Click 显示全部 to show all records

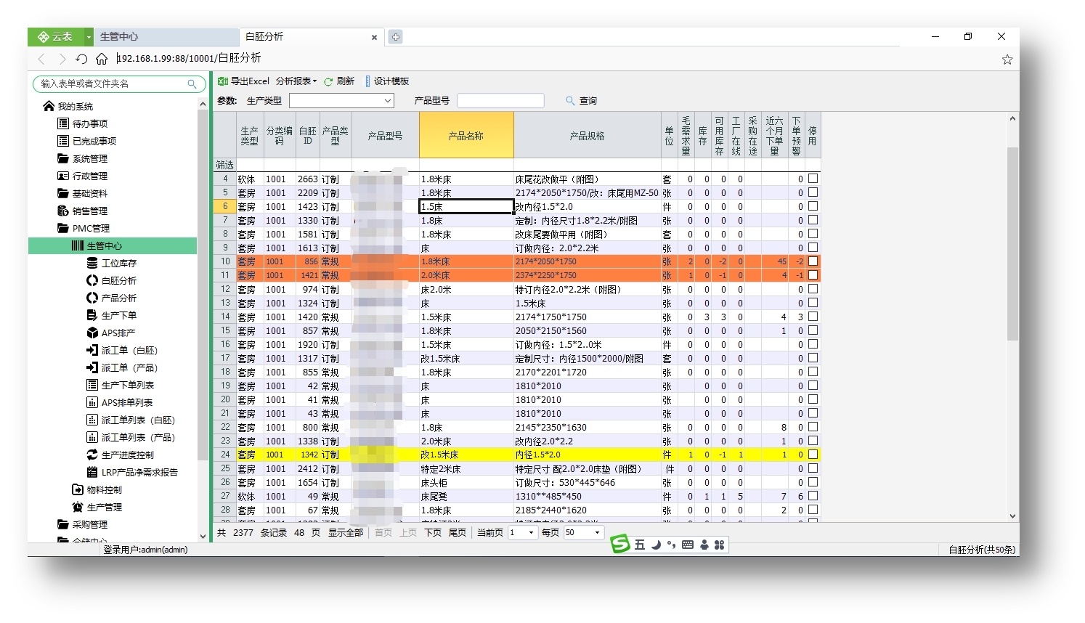[346, 532]
